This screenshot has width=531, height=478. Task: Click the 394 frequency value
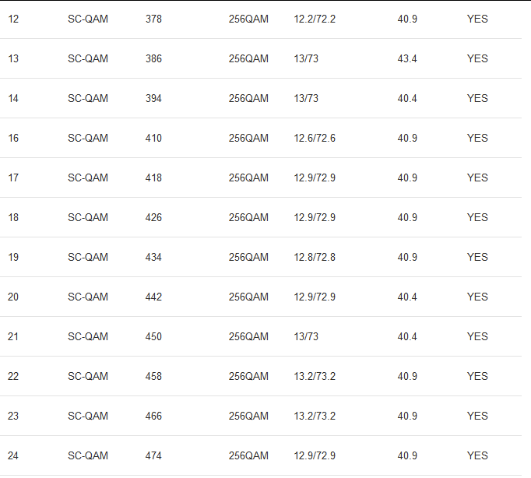(x=153, y=98)
